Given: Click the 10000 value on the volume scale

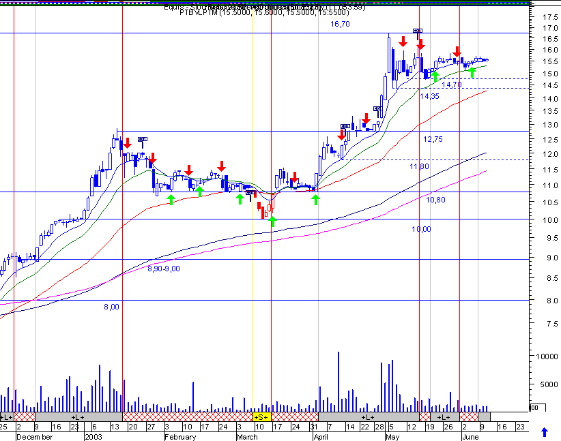Looking at the screenshot, I should (547, 356).
